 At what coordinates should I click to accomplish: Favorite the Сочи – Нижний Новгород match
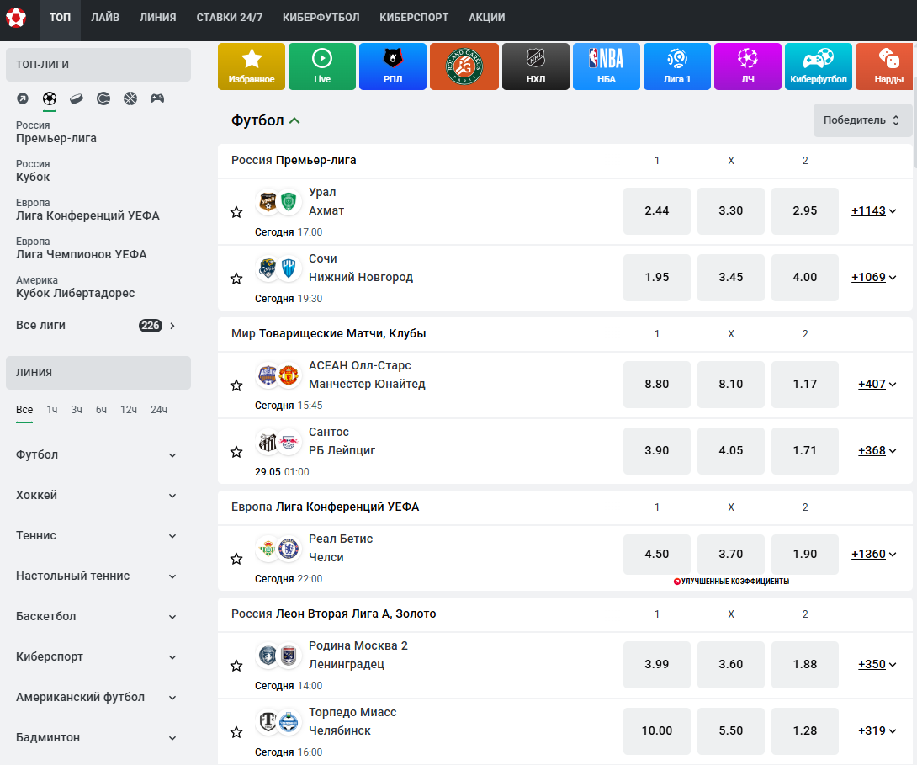tap(236, 279)
